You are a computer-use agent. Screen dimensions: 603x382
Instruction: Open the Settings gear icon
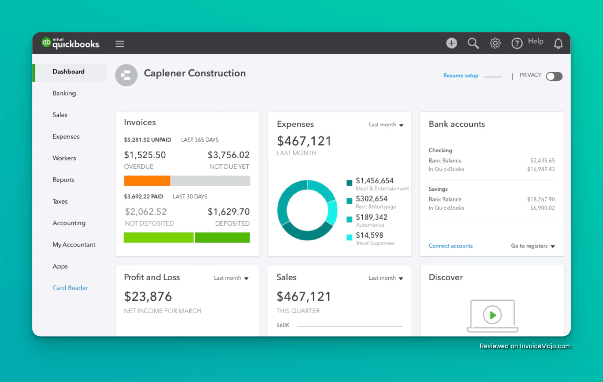click(495, 43)
